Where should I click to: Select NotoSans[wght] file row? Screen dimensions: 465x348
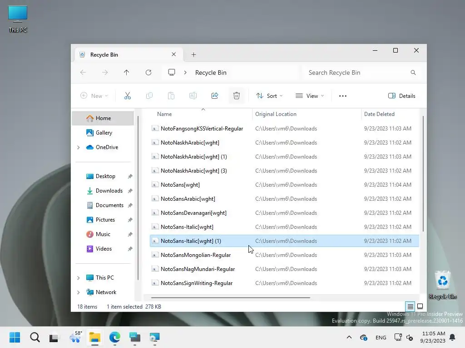click(x=284, y=185)
